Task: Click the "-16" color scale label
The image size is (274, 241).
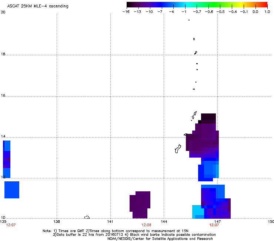Action: pyautogui.click(x=126, y=12)
